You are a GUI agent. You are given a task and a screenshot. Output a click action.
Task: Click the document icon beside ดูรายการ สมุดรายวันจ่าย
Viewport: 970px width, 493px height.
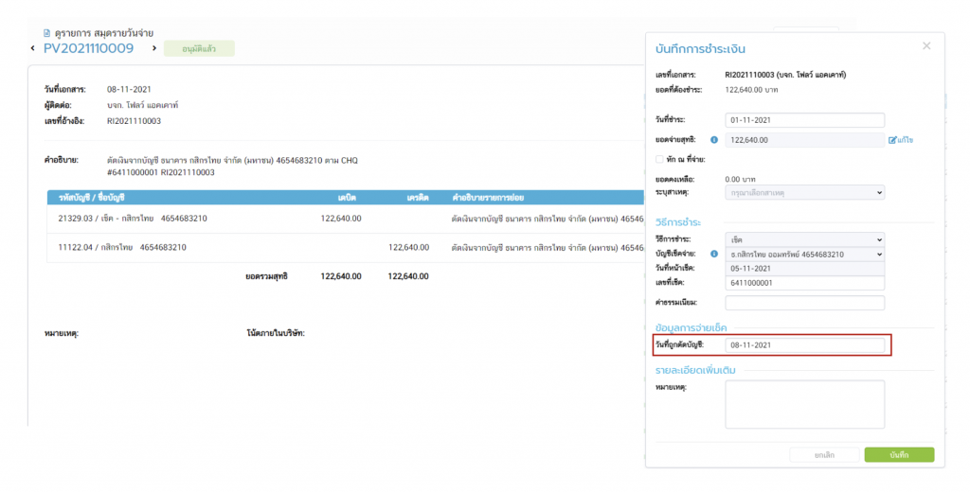point(46,33)
